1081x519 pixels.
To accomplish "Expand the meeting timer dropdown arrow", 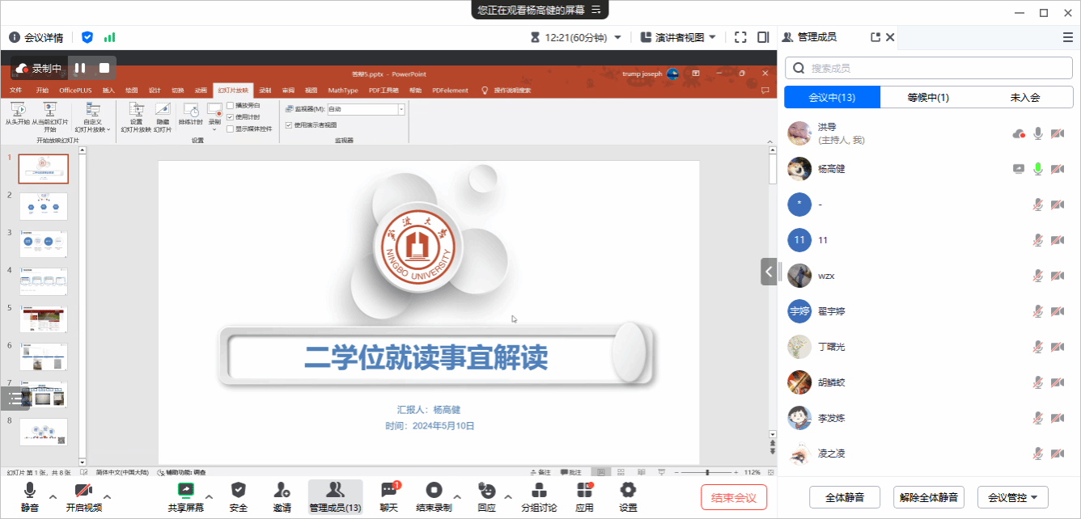I will pyautogui.click(x=617, y=37).
